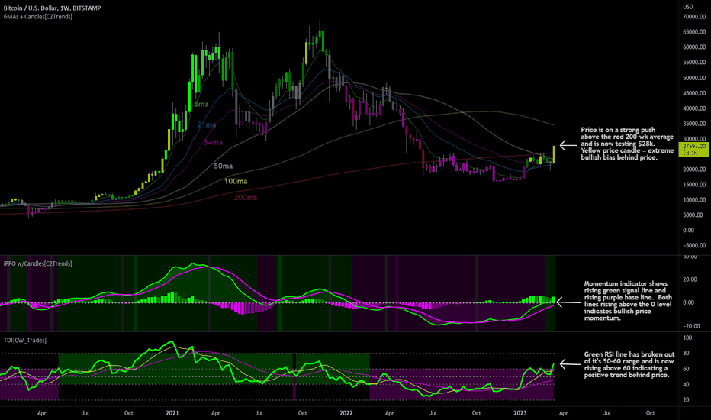Click the 200ma moving average label
This screenshot has height=420, width=711.
coord(246,198)
